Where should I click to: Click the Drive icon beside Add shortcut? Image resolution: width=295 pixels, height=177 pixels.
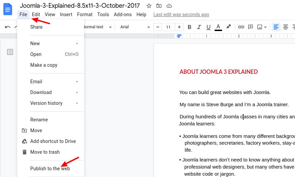(x=25, y=141)
